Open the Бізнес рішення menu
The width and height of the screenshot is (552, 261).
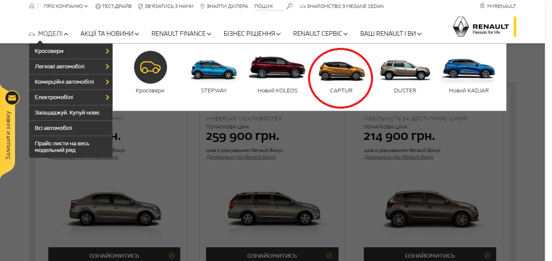[252, 34]
